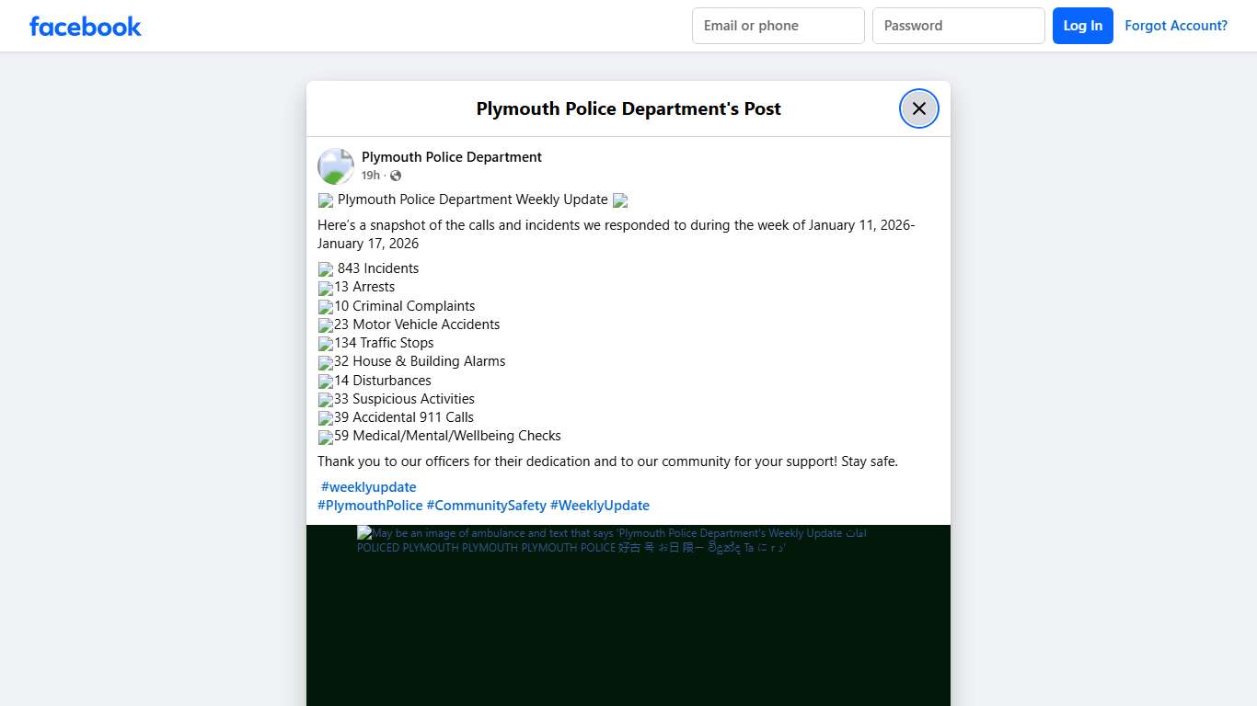Open the Forgot Account page
1257x706 pixels.
click(x=1176, y=25)
